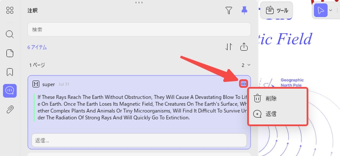Open the bookmarks panel icon
The image size is (340, 156).
click(x=10, y=72)
